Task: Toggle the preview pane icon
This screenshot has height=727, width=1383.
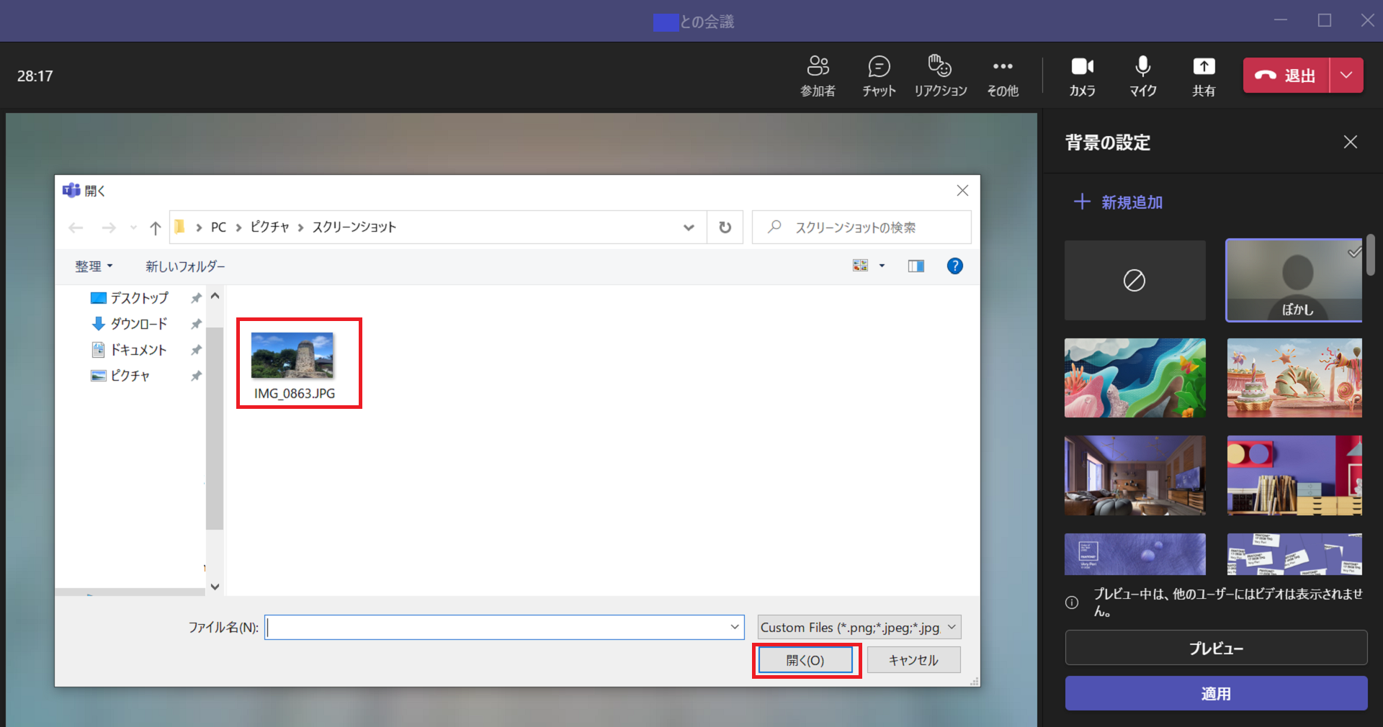Action: (x=916, y=266)
